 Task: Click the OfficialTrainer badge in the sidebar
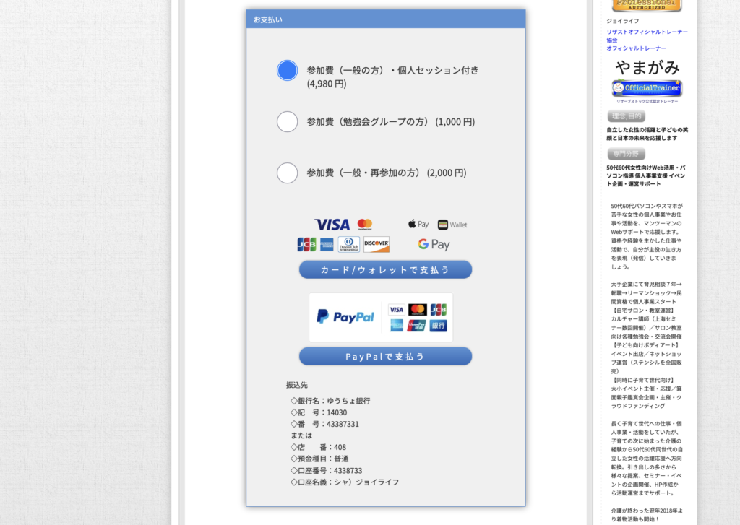(x=647, y=88)
